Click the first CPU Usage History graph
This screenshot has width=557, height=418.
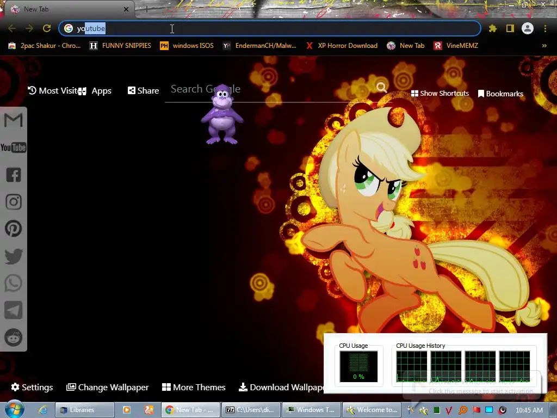[411, 366]
